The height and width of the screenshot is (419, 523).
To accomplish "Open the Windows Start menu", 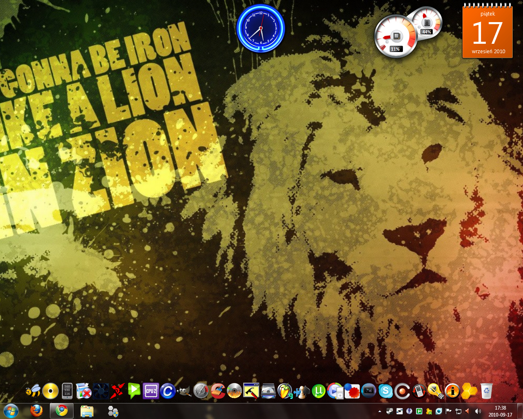I will pyautogui.click(x=11, y=411).
